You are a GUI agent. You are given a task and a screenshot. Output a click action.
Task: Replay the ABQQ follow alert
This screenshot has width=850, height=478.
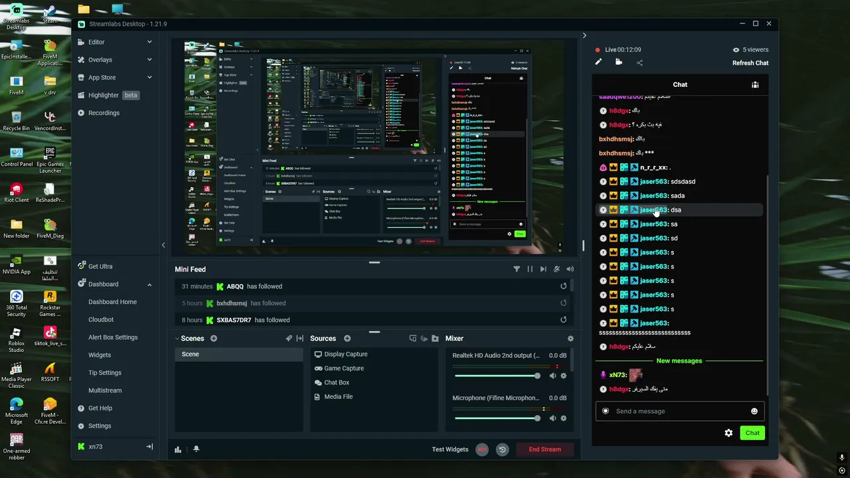pyautogui.click(x=563, y=286)
